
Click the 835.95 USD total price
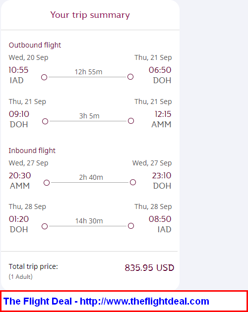click(x=149, y=268)
